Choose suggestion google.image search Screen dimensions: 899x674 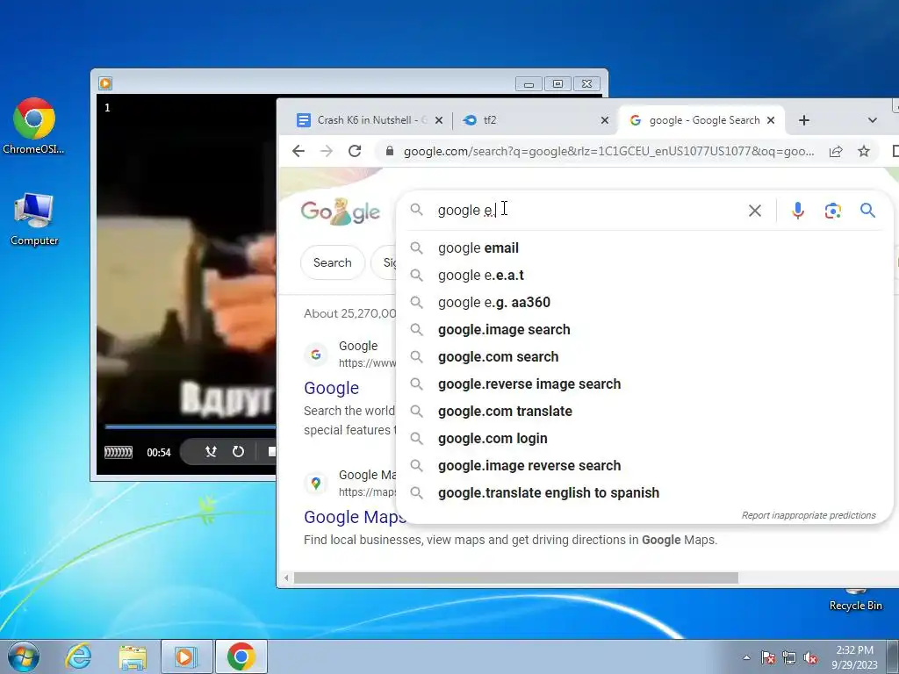pyautogui.click(x=644, y=330)
